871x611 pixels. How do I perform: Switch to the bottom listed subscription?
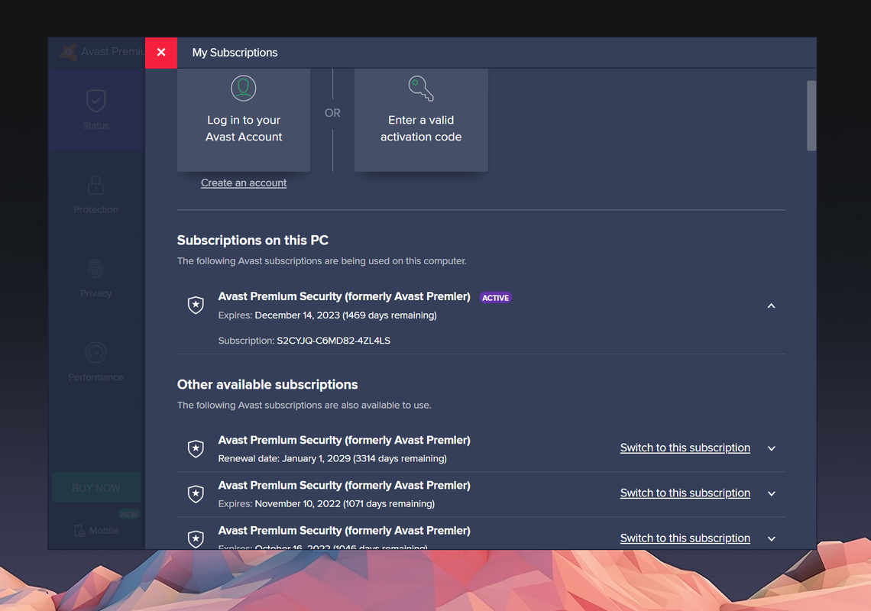point(685,538)
